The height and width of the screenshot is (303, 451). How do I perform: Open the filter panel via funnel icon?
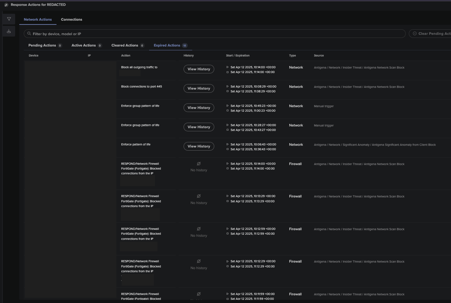9,19
